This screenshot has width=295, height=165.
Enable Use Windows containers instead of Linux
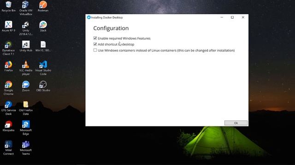tap(95, 50)
